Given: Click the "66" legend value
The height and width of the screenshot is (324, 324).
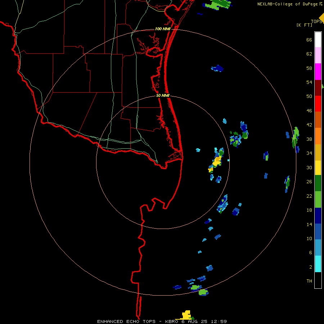Looking at the screenshot, I should click(309, 40).
